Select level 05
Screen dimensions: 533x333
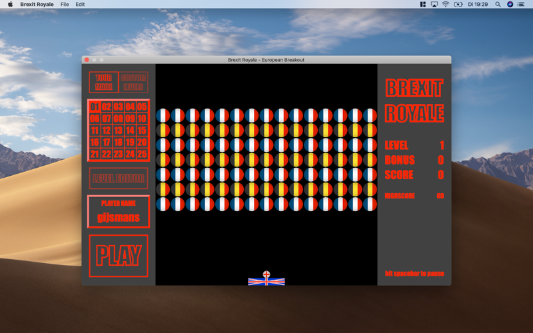point(142,107)
